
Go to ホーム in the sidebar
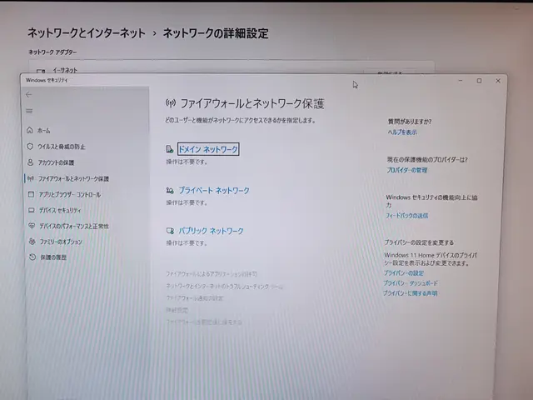click(38, 130)
